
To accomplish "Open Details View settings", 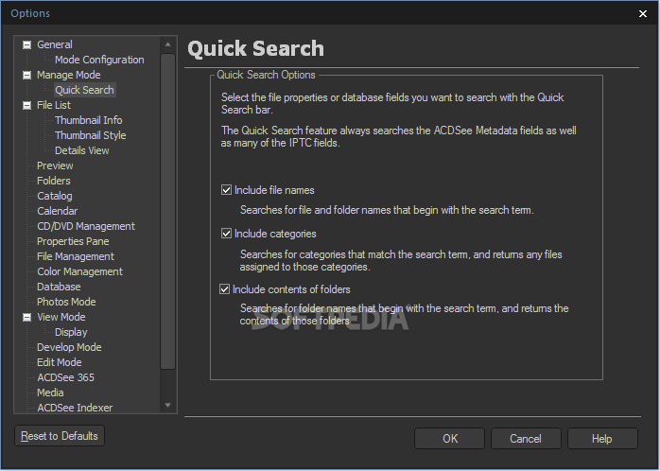I will [81, 150].
